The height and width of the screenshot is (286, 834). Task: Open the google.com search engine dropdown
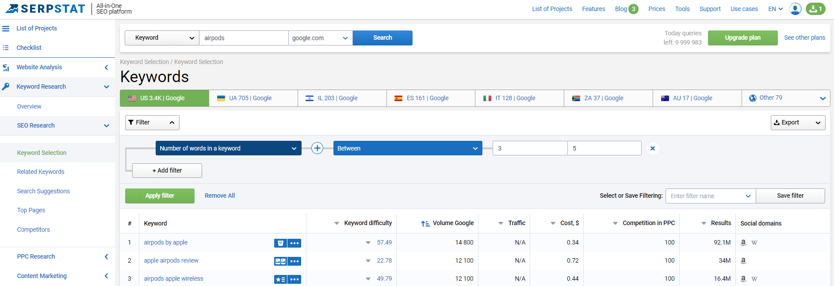pos(321,38)
